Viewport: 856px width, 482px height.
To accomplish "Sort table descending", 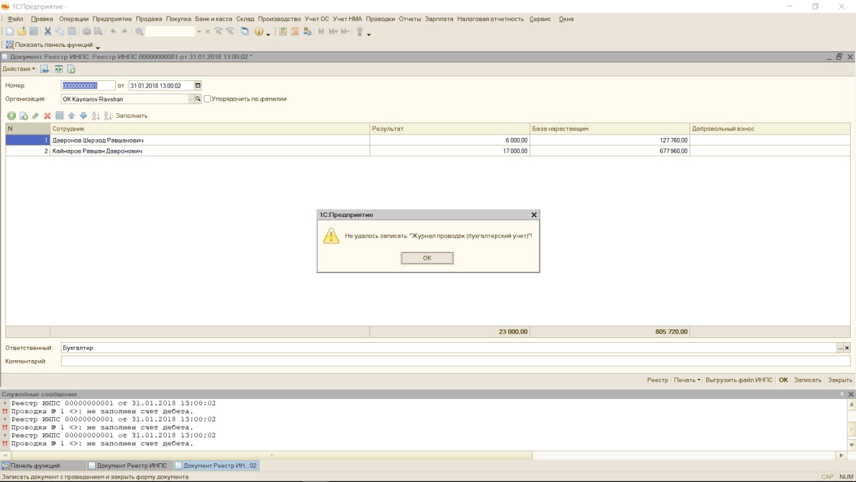I will click(108, 116).
